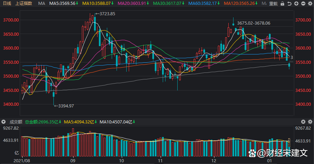Open main chart settings gear
Image resolution: width=314 pixels, height=164 pixels.
coord(310,3)
